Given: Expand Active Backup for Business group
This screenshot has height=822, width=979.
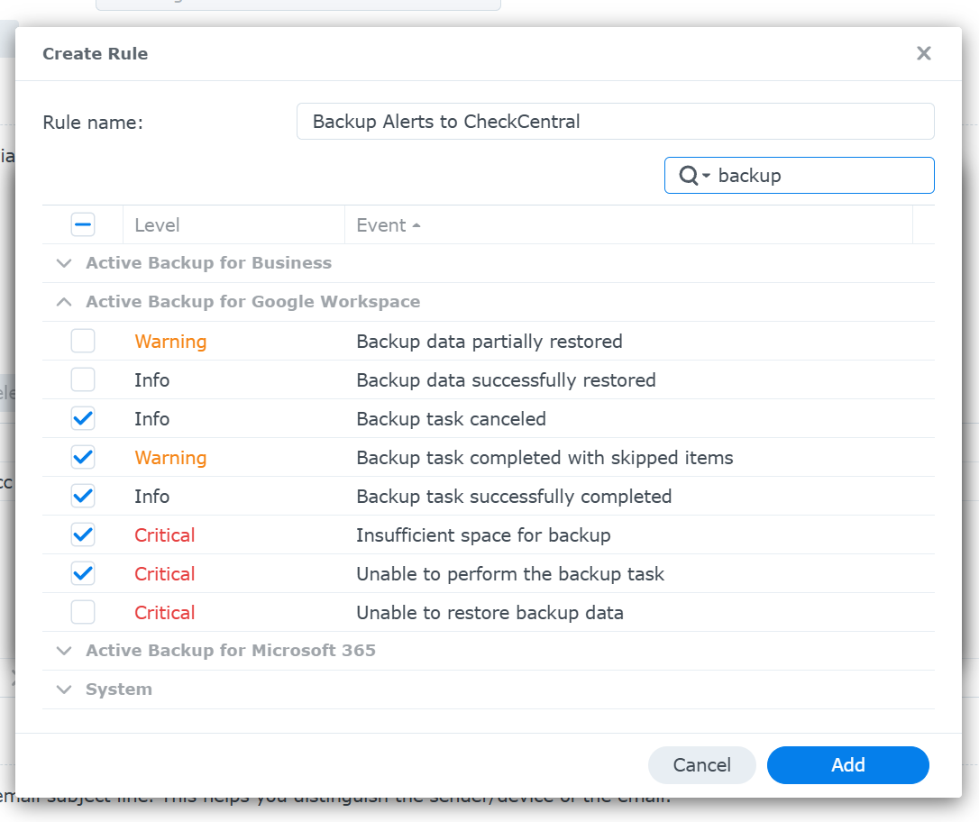Looking at the screenshot, I should (64, 263).
